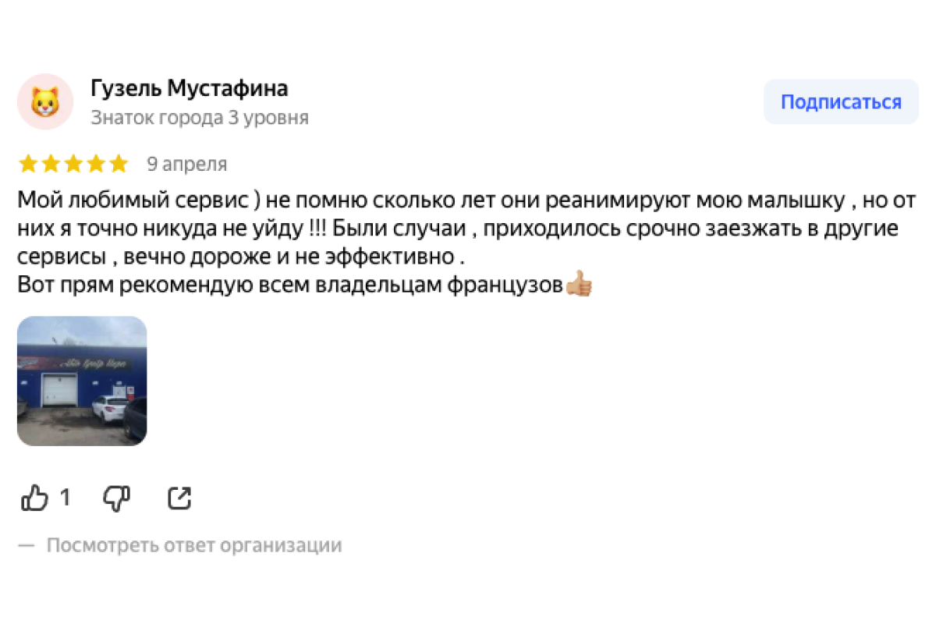The height and width of the screenshot is (624, 936).
Task: Click the fourth yellow rating star
Action: click(x=96, y=164)
